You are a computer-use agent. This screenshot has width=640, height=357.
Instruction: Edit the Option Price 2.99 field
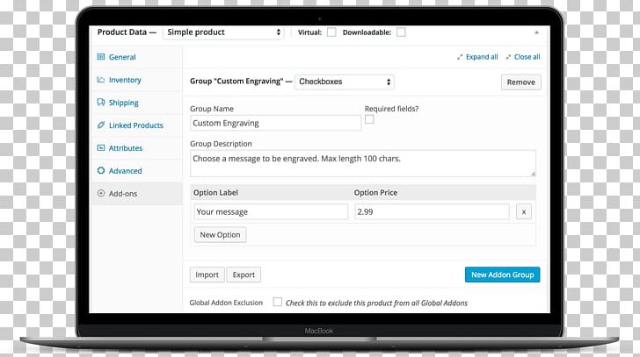point(432,211)
